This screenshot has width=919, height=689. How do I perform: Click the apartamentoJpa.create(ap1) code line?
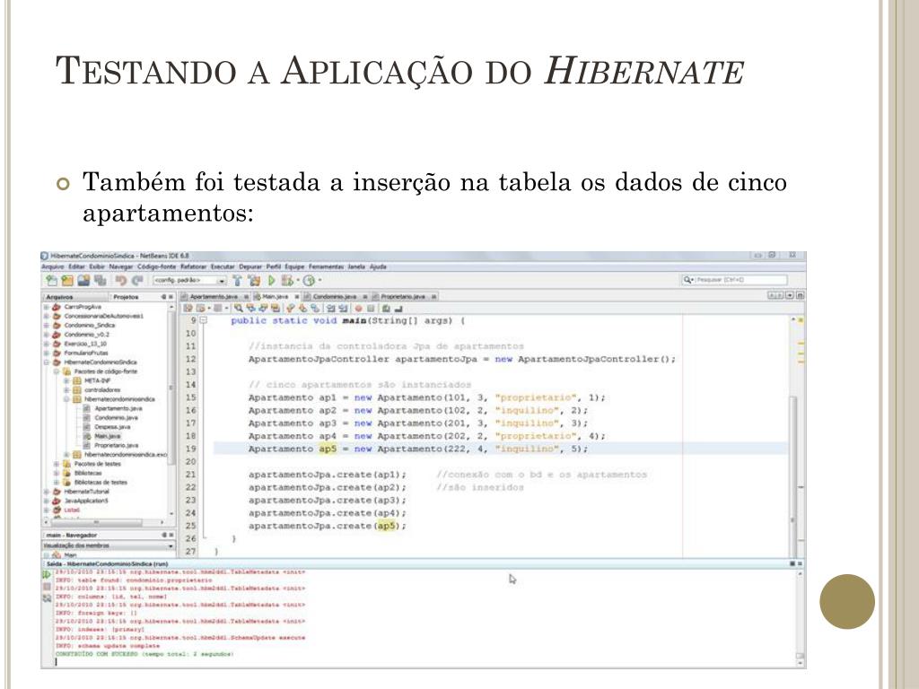pyautogui.click(x=327, y=475)
